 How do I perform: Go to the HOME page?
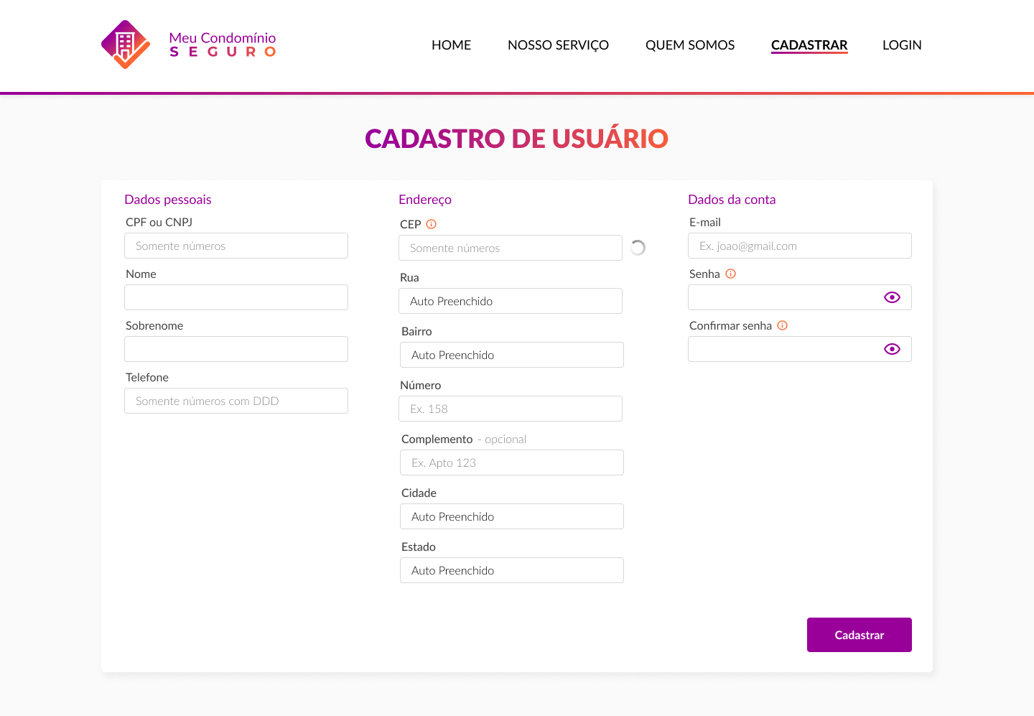click(451, 45)
